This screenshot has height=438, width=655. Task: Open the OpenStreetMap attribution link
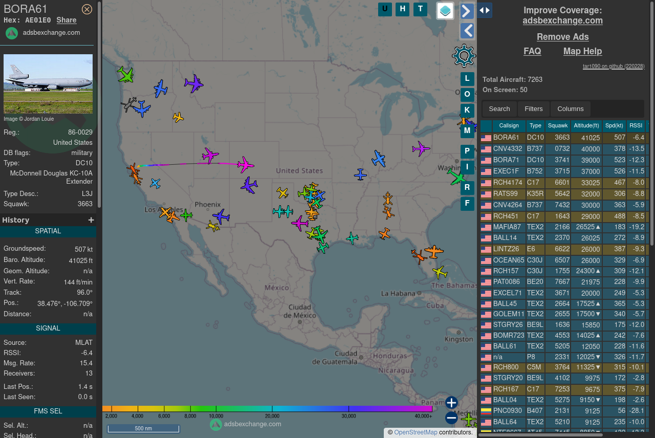click(x=416, y=432)
